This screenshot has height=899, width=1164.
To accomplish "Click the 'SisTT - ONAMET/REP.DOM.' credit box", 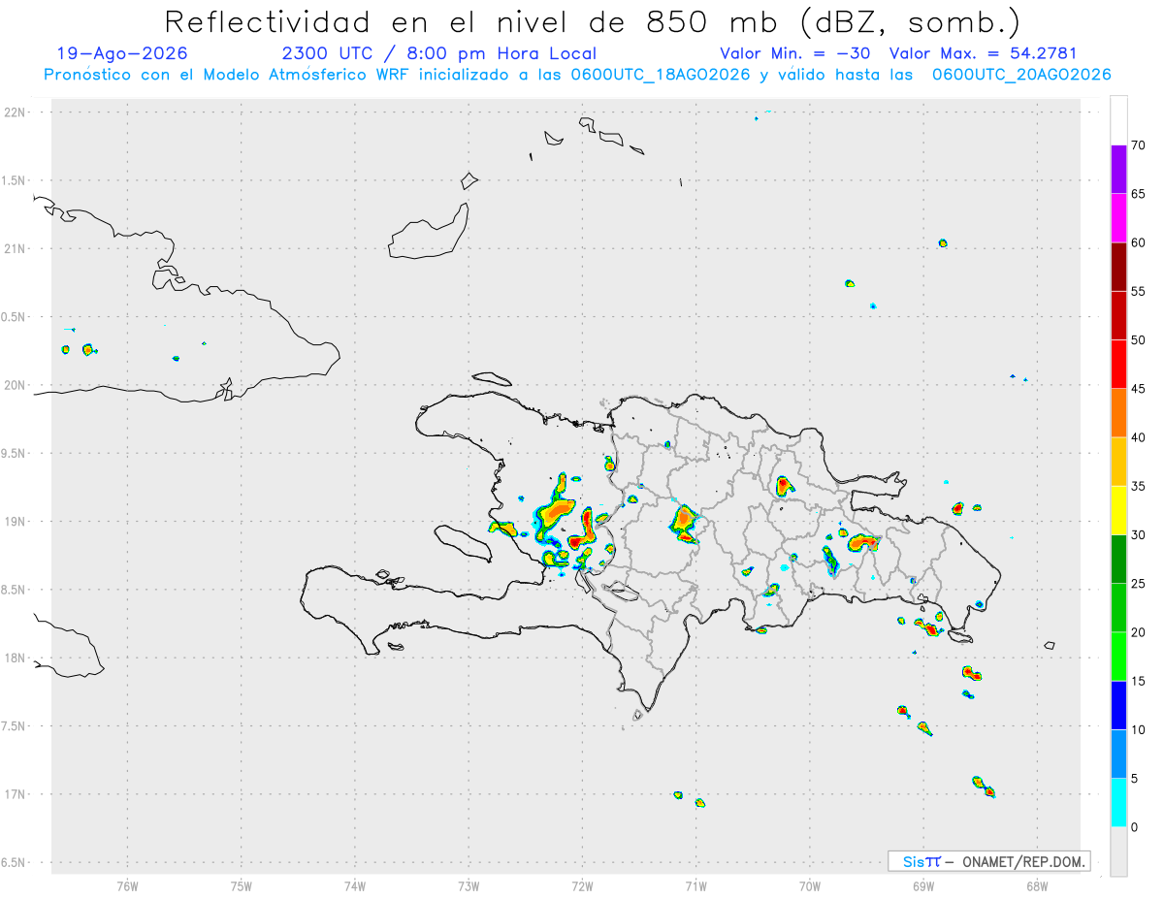I will point(988,861).
